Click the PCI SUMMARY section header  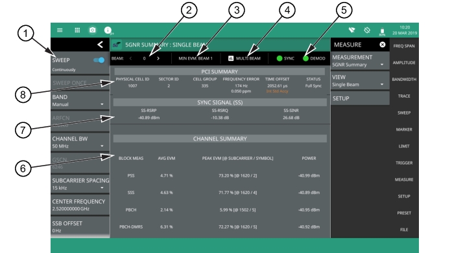pyautogui.click(x=220, y=72)
